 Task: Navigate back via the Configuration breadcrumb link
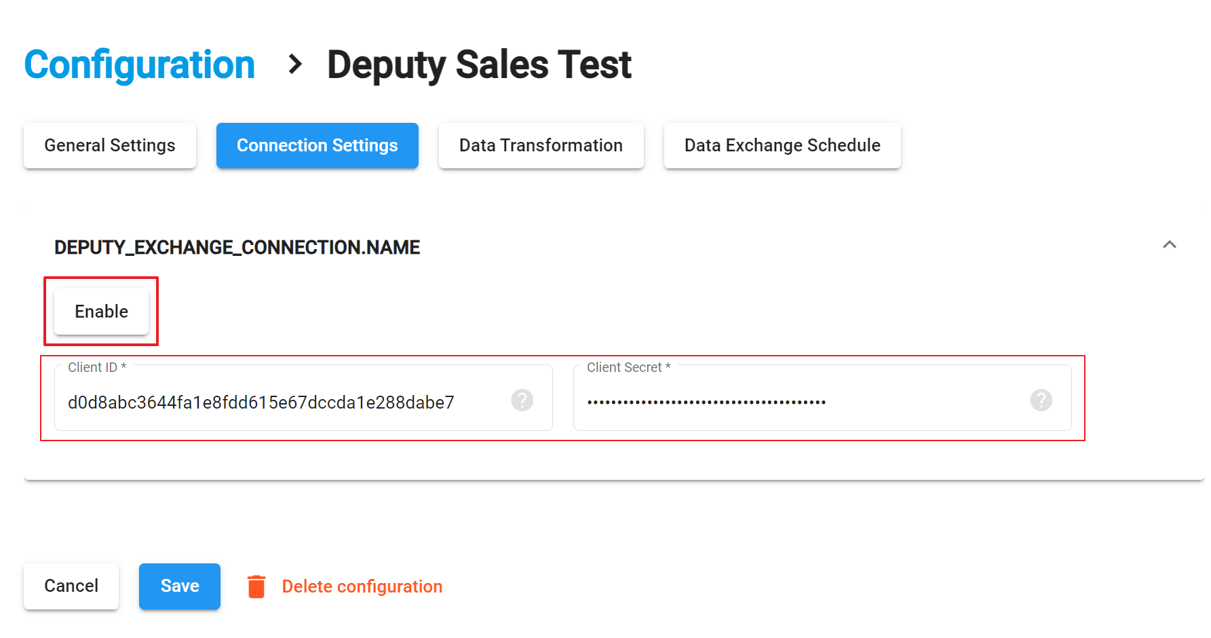tap(139, 65)
